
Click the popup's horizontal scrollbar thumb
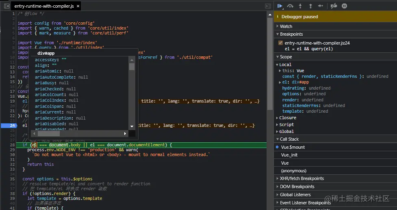pyautogui.click(x=48, y=133)
